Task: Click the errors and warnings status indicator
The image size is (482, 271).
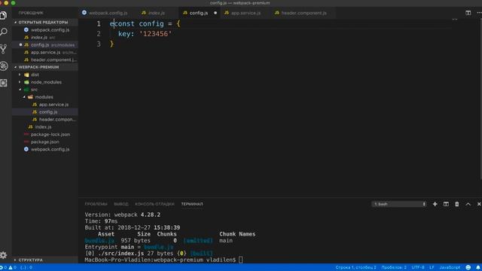Action: (x=8, y=267)
